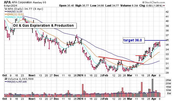This screenshot has width=175, height=101.
Task: Click the tall red volume spike in early January 2024
Action: click(x=83, y=91)
